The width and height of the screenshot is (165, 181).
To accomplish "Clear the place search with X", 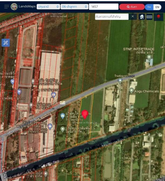I will (x=133, y=16).
